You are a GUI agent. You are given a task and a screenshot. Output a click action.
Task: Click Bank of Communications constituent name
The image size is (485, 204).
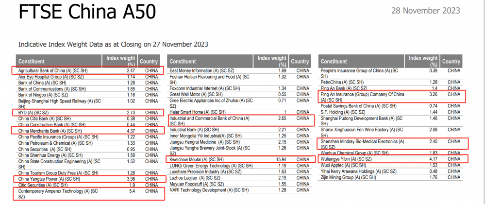tap(52, 89)
